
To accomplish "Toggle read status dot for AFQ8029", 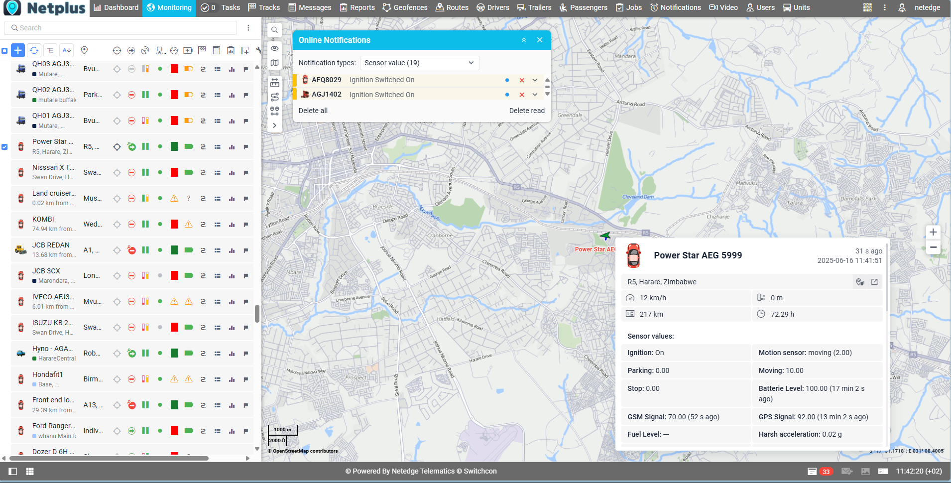I will (507, 80).
